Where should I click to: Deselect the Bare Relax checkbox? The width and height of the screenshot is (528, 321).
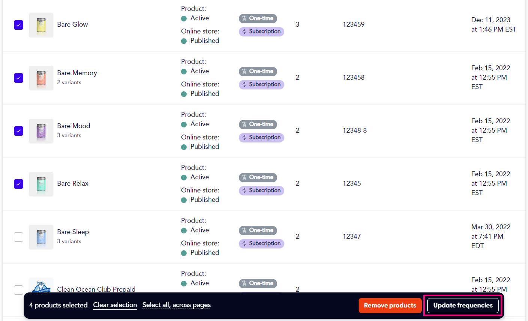pyautogui.click(x=18, y=184)
